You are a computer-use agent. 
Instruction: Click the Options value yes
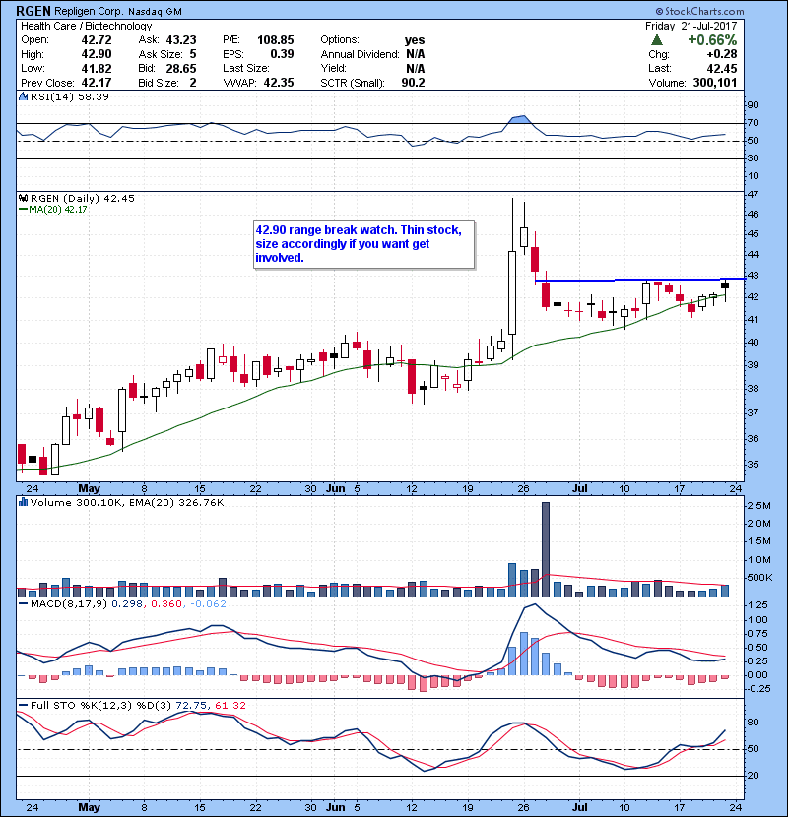tap(415, 40)
